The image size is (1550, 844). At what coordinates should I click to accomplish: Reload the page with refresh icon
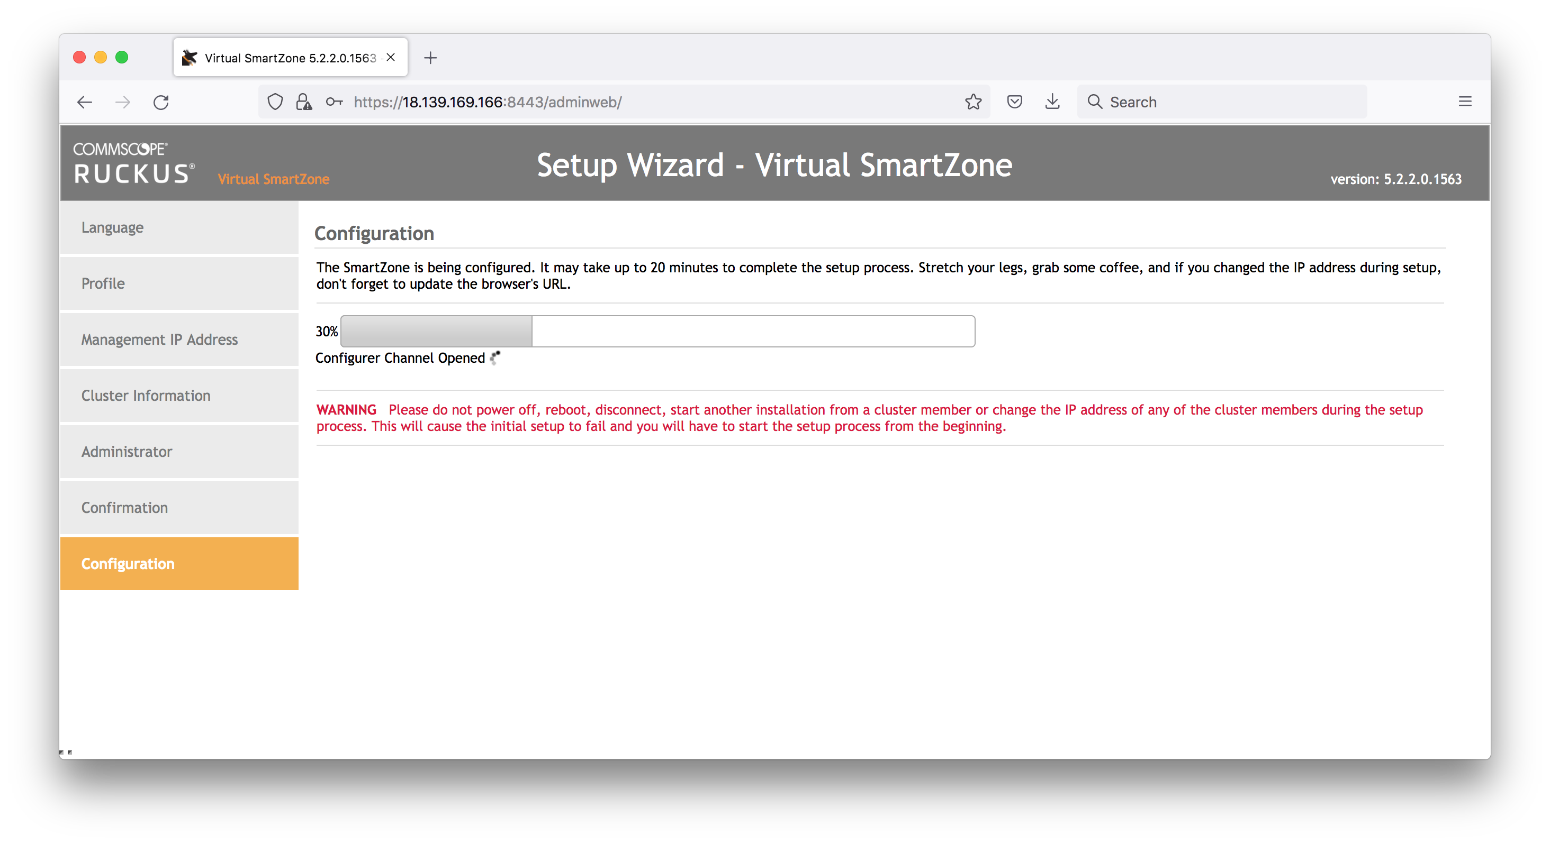(160, 102)
